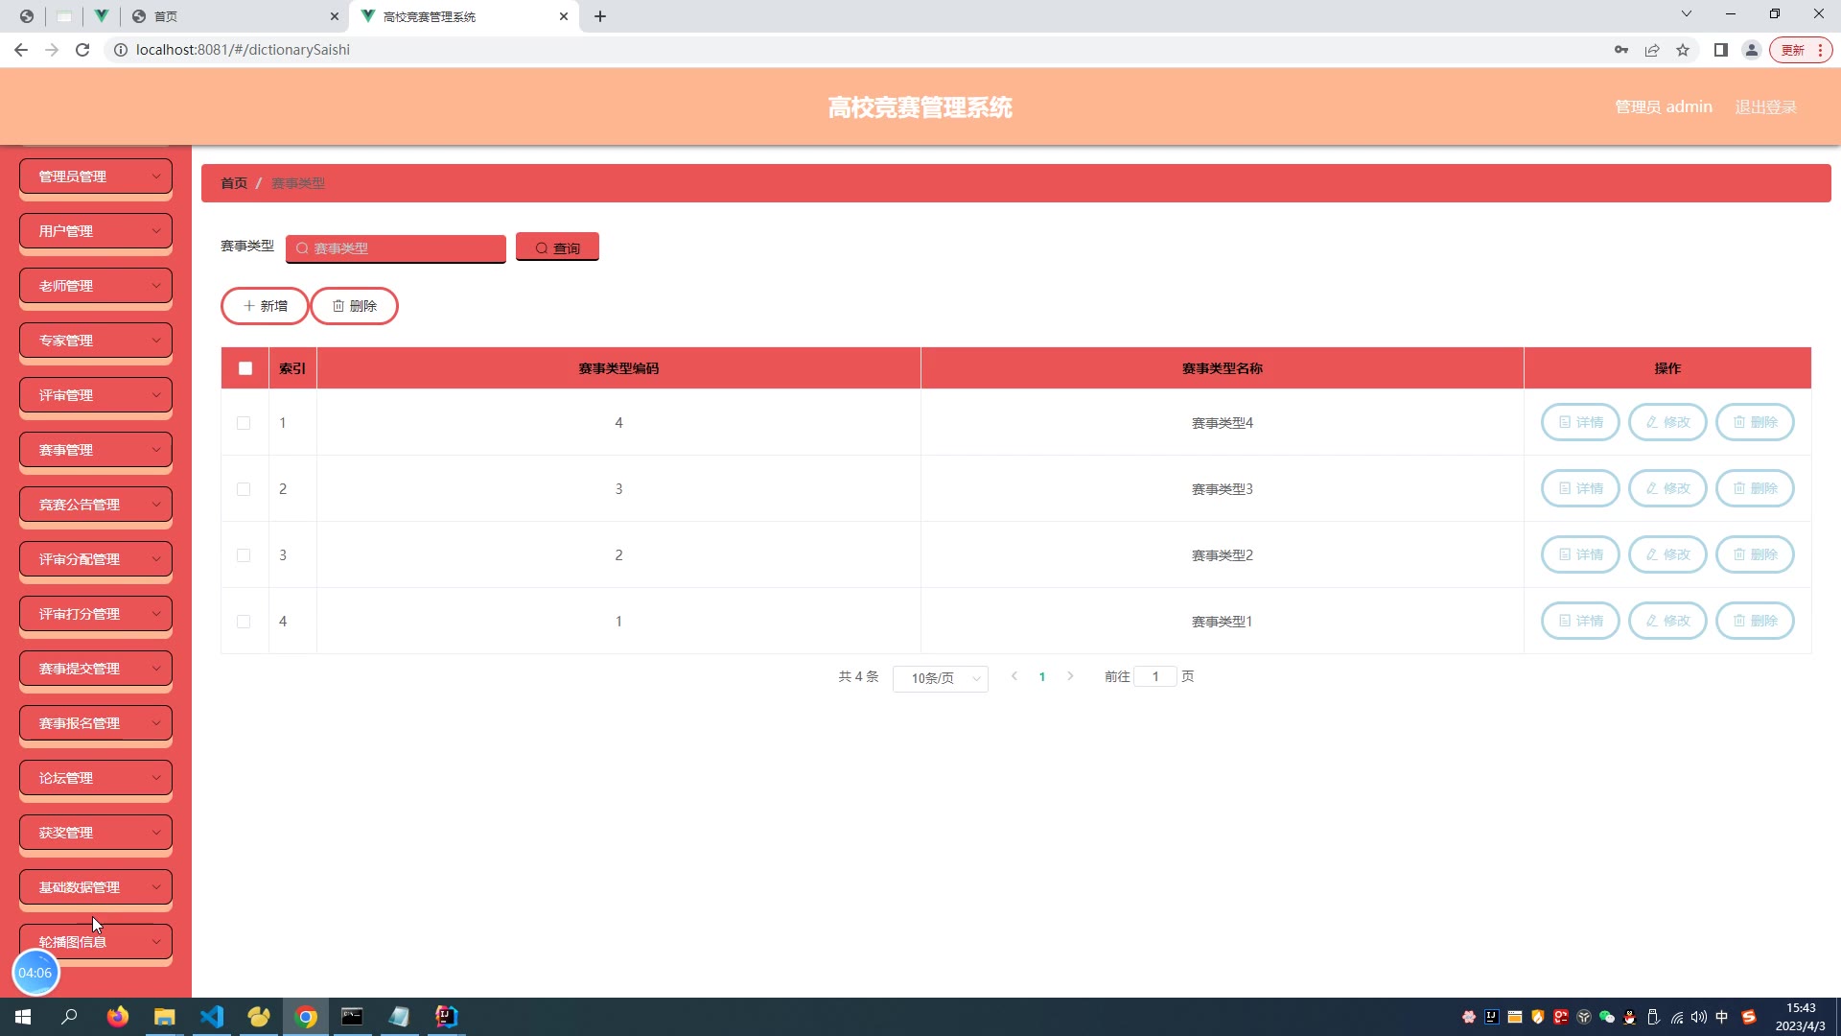
Task: Open a new browser tab with the plus icon
Action: pyautogui.click(x=600, y=16)
